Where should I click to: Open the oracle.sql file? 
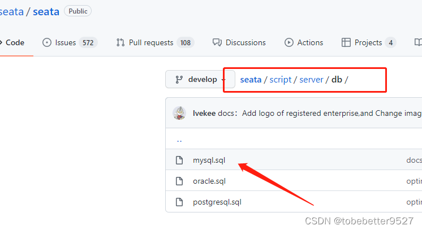coord(209,181)
